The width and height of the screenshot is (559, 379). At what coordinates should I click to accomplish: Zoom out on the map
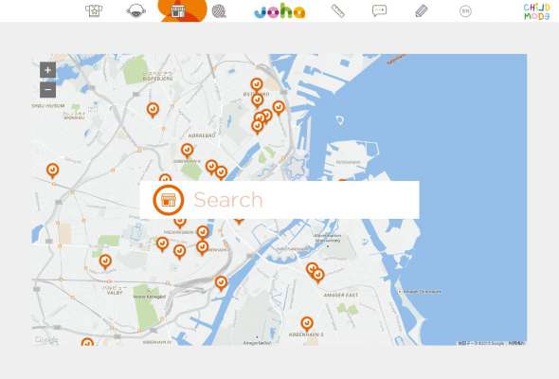pyautogui.click(x=47, y=89)
